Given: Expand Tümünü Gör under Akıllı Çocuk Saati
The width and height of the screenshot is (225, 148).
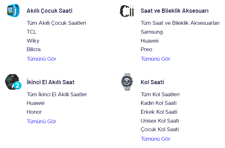Looking at the screenshot, I should [x=41, y=59].
